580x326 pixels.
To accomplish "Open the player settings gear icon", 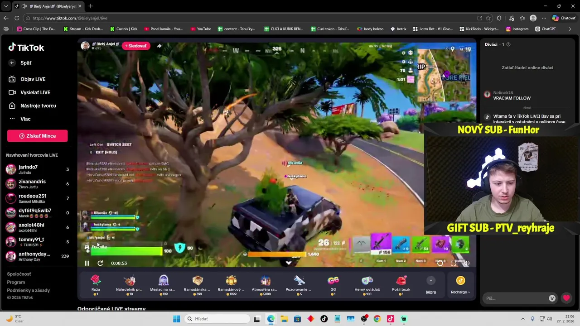I will point(440,263).
